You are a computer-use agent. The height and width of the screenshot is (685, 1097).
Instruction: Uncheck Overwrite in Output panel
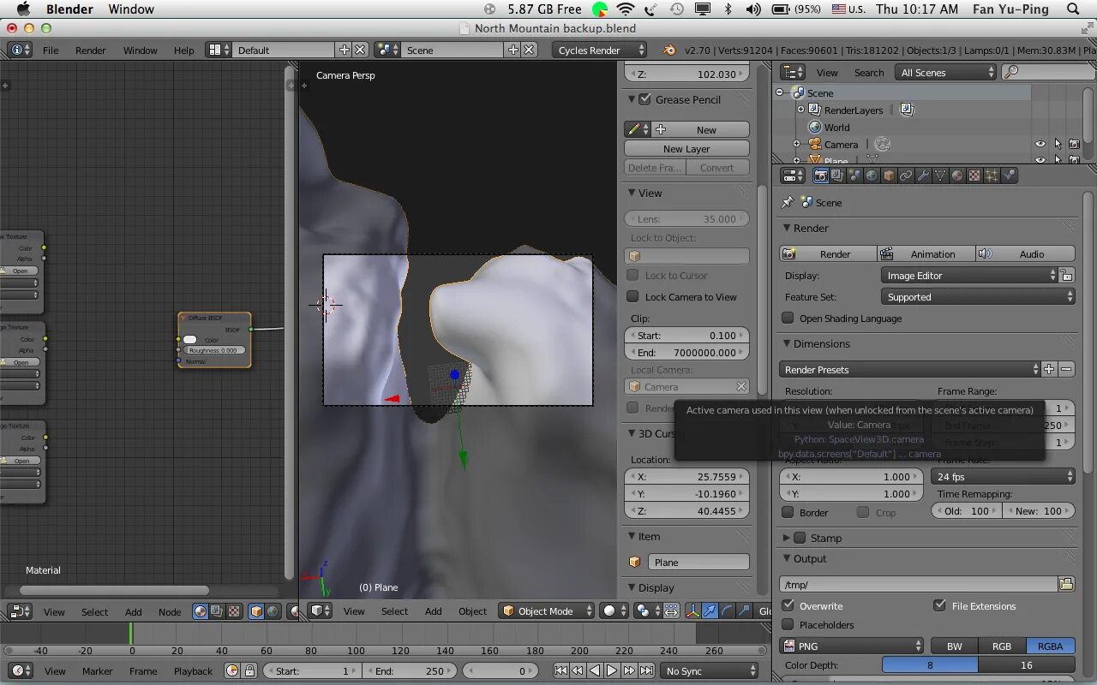[788, 606]
